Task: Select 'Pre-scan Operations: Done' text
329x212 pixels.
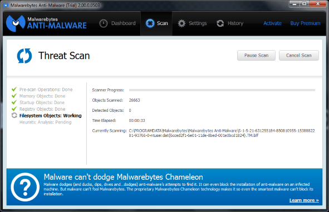Action: (46, 90)
